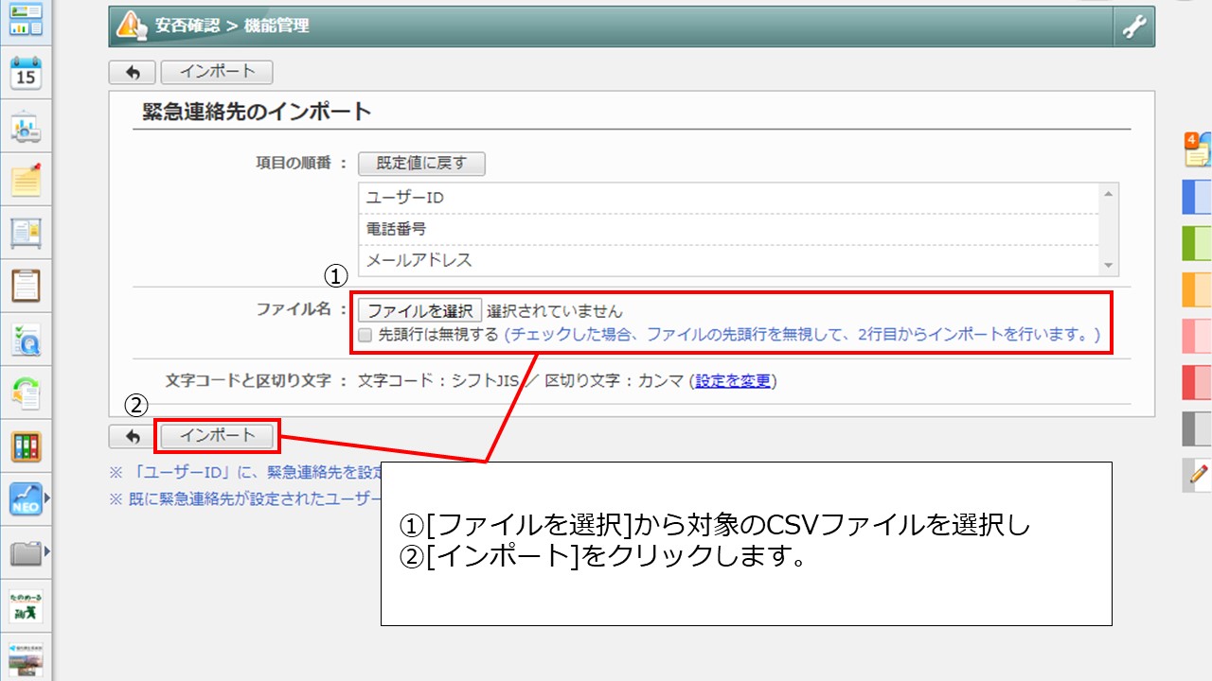Select the orange color tab on the right

coord(1197,290)
